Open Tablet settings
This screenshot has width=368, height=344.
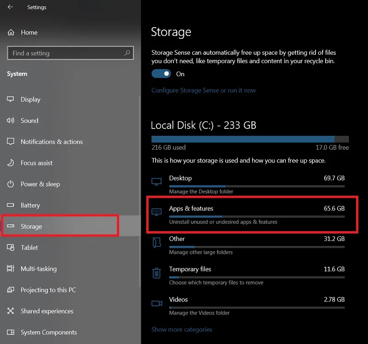pos(70,247)
